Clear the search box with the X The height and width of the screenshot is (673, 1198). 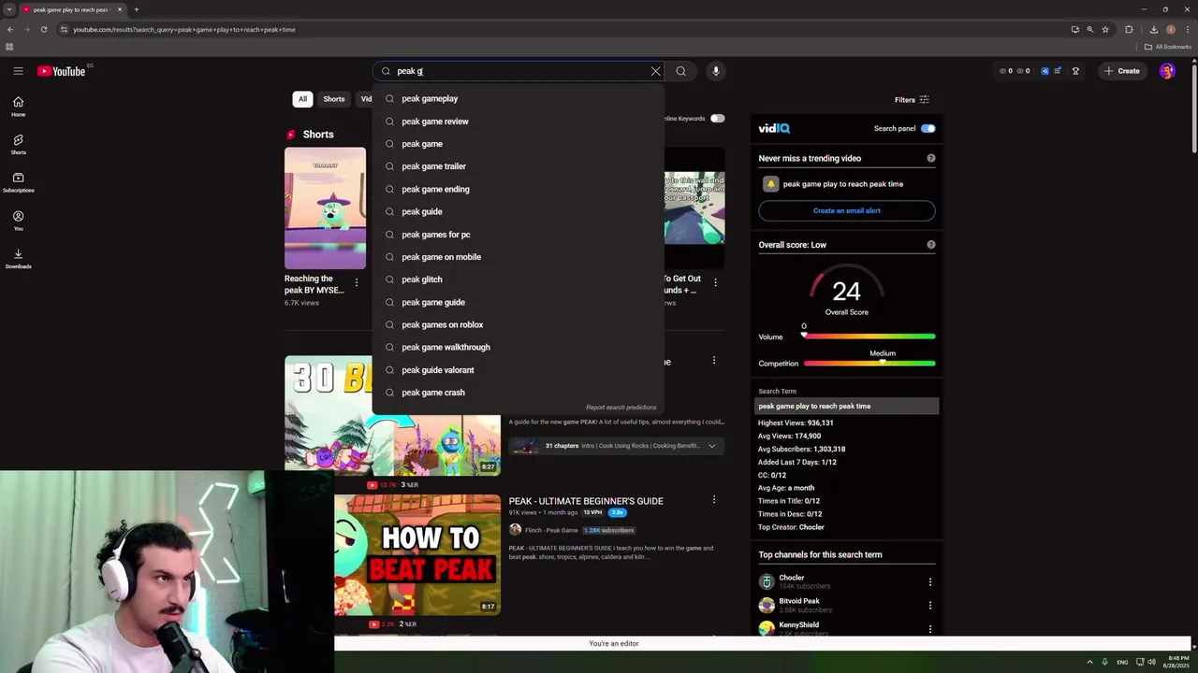(x=655, y=71)
